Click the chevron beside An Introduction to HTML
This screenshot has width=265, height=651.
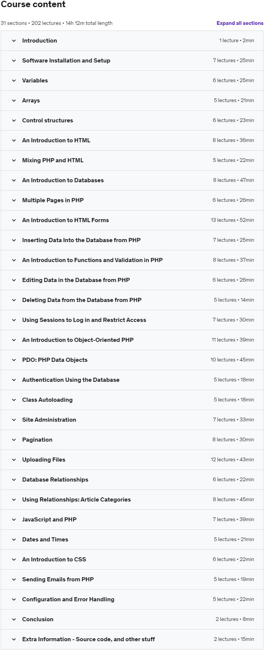click(14, 140)
